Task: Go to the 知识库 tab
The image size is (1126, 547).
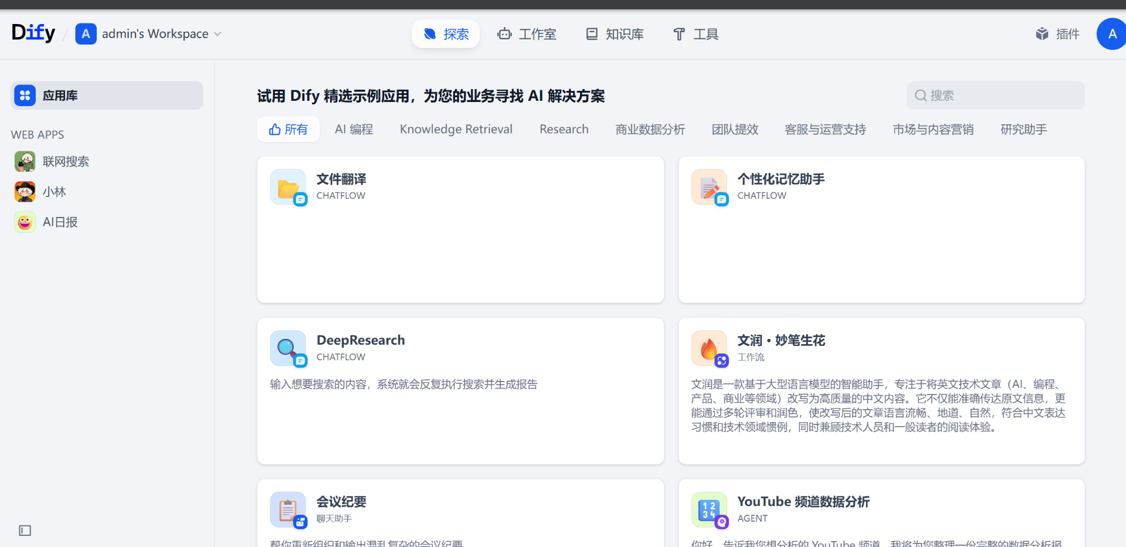Action: (615, 34)
